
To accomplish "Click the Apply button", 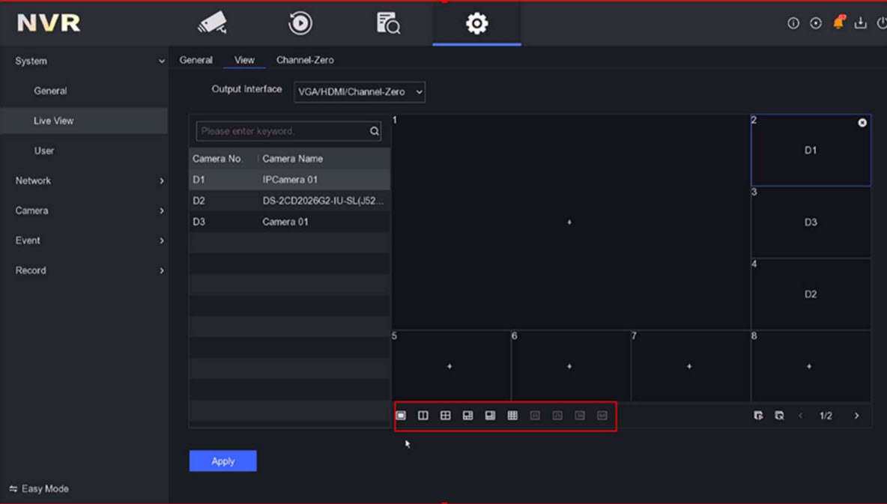I will click(x=222, y=461).
